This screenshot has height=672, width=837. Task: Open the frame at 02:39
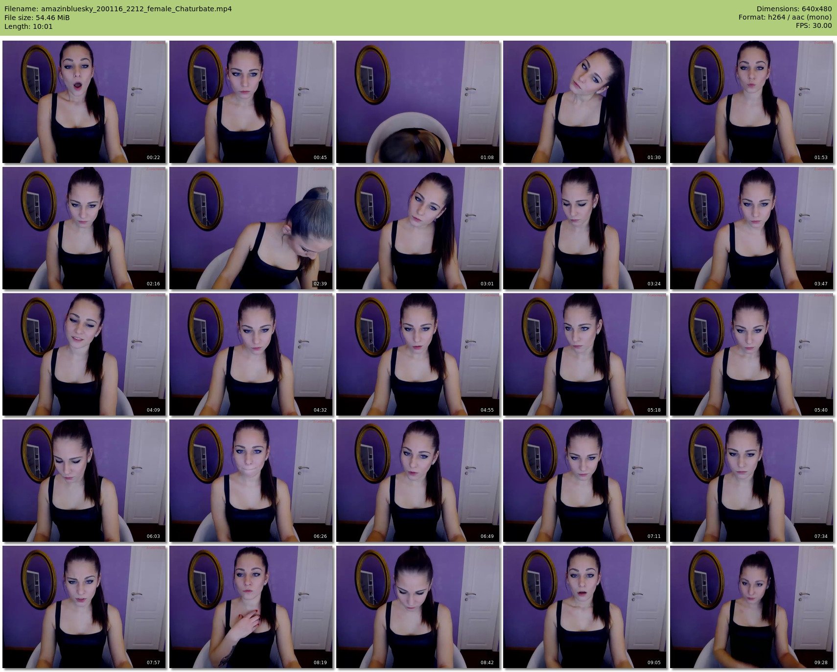click(x=251, y=228)
